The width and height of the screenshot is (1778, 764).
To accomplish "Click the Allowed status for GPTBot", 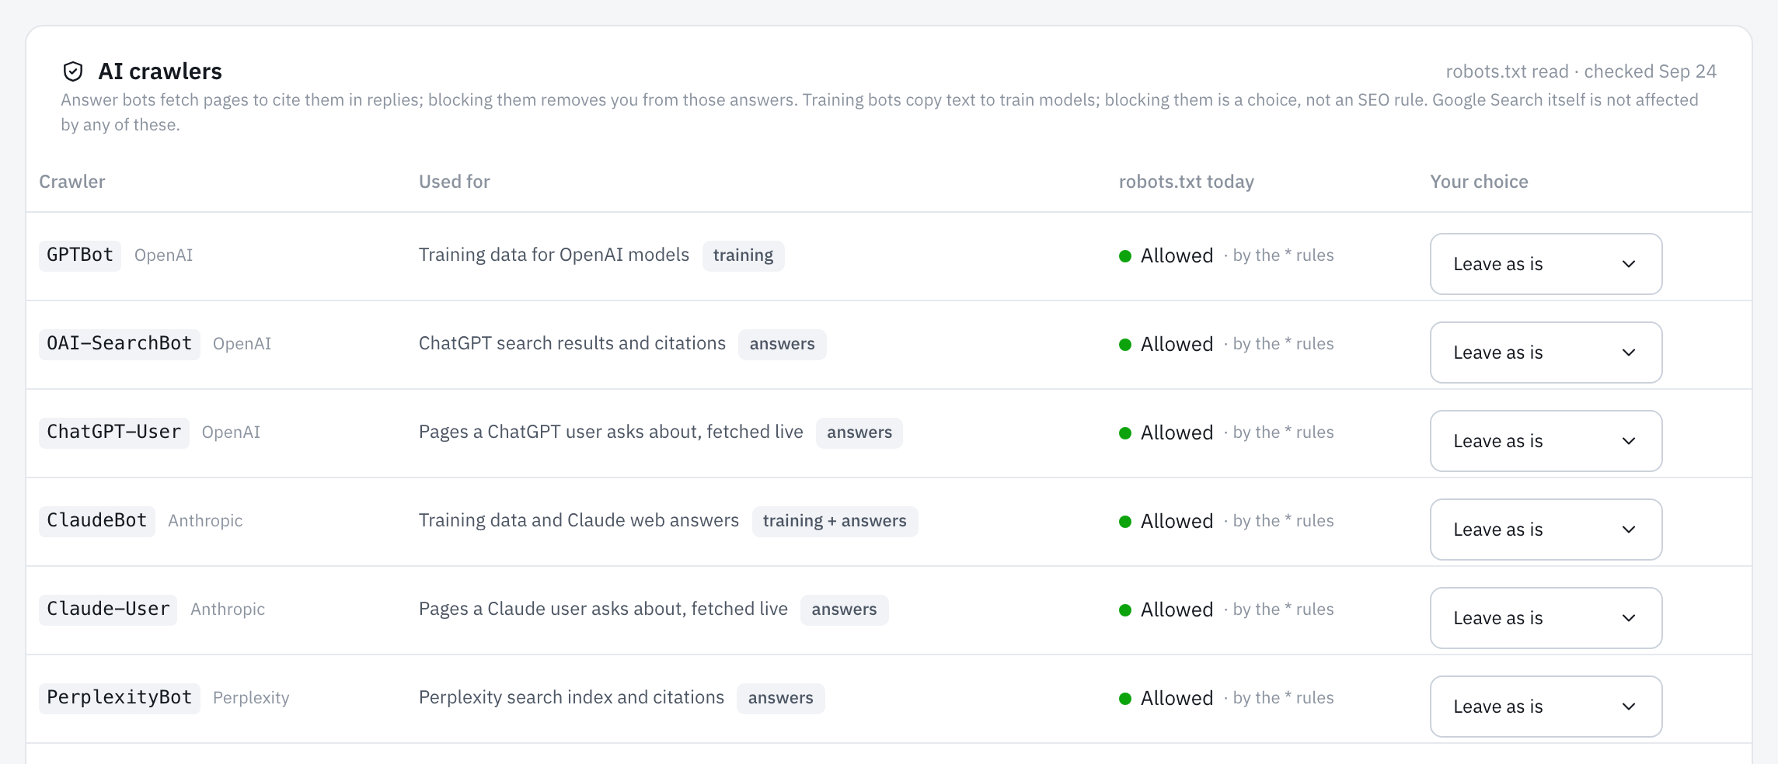I will point(1177,255).
